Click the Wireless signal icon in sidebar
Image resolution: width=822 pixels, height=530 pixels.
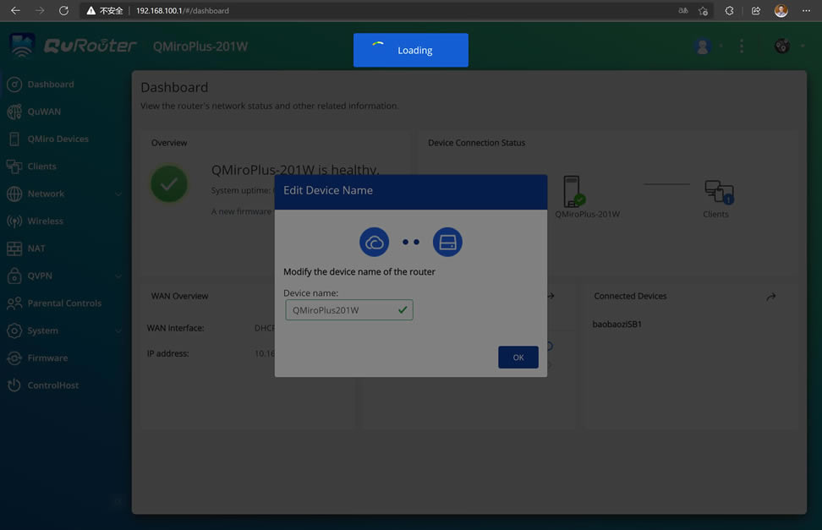[14, 221]
